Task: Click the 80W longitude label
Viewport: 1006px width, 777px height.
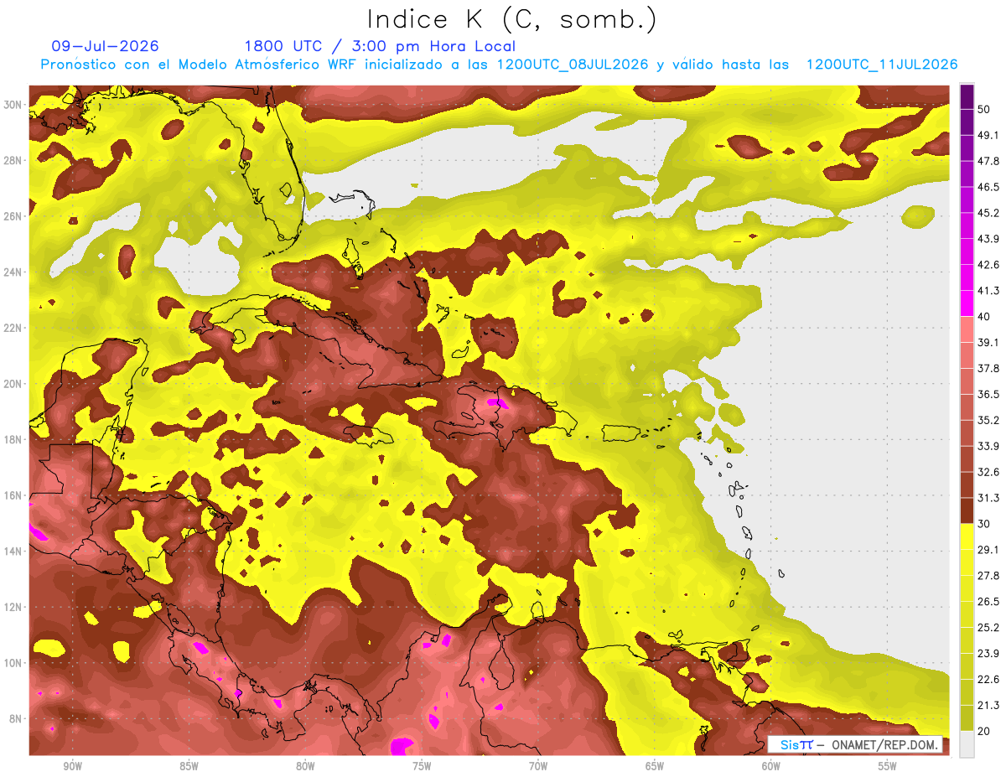Action: [305, 766]
